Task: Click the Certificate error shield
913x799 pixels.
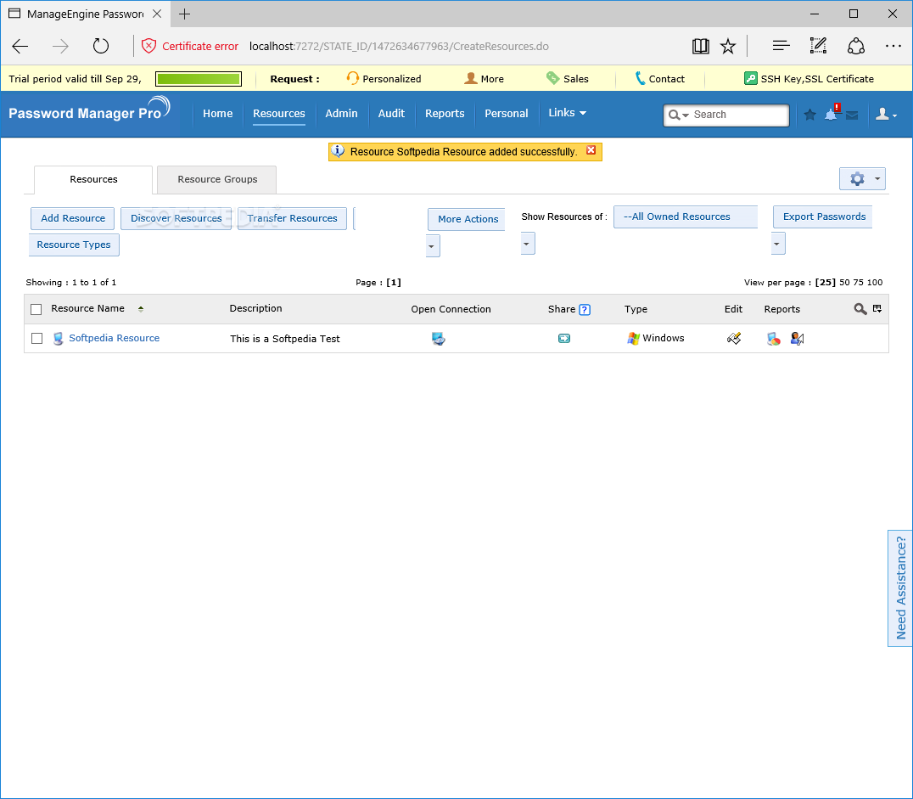Action: click(x=149, y=46)
